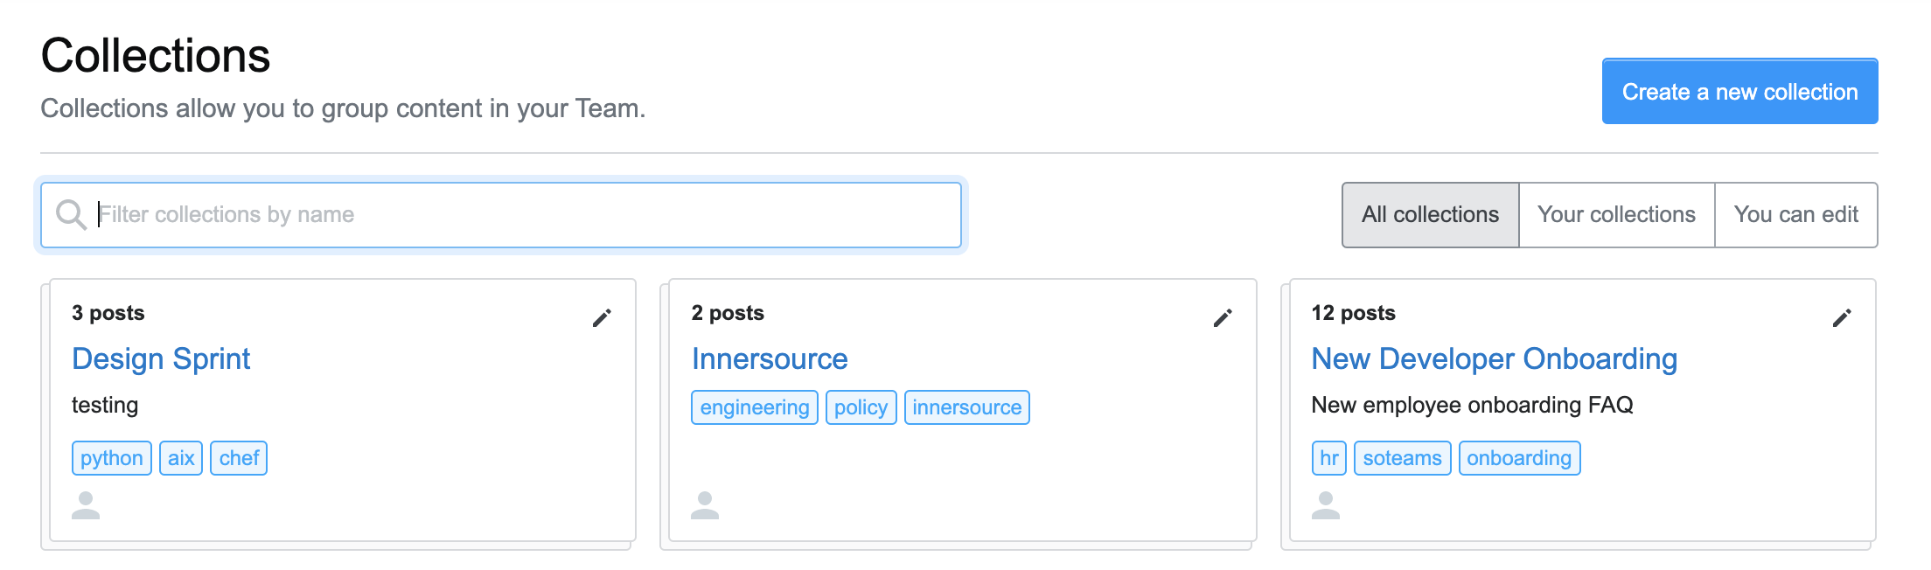Open New Developer Onboarding collection
The width and height of the screenshot is (1931, 570).
1495,359
